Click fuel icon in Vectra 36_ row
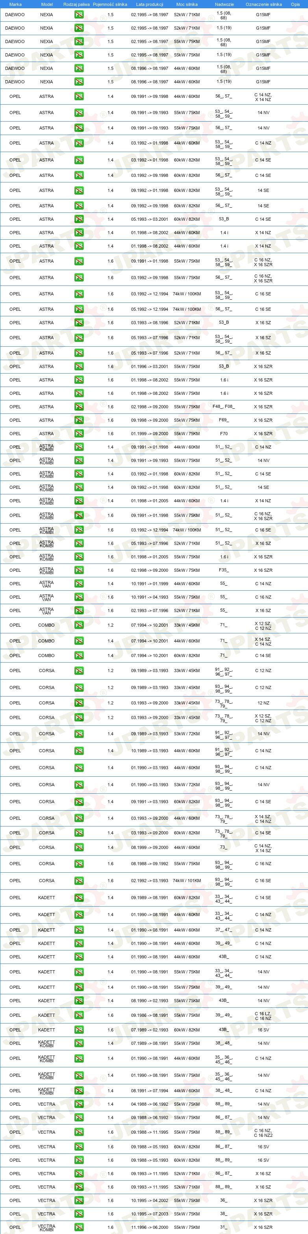Viewport: 308px width, 1234px height. pos(79,1200)
